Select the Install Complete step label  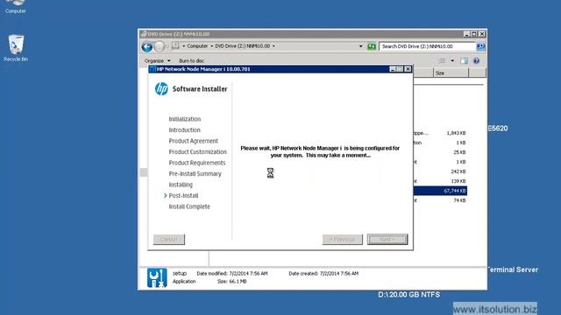pos(189,206)
